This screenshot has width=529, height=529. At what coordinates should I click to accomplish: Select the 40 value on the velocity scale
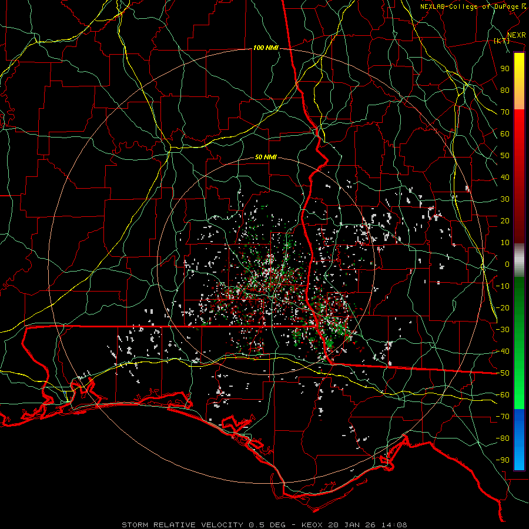click(x=505, y=178)
